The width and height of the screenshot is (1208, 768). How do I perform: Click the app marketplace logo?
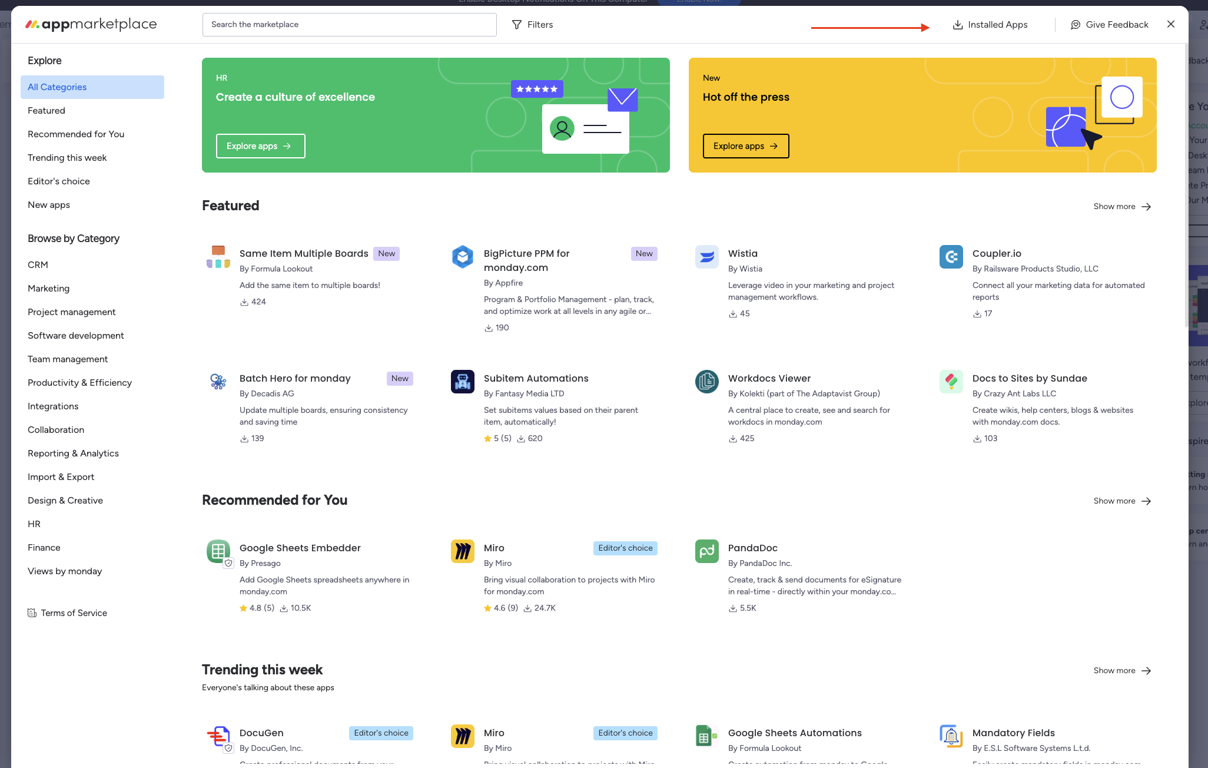91,24
